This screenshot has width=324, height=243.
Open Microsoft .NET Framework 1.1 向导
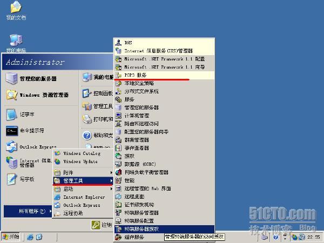164,67
